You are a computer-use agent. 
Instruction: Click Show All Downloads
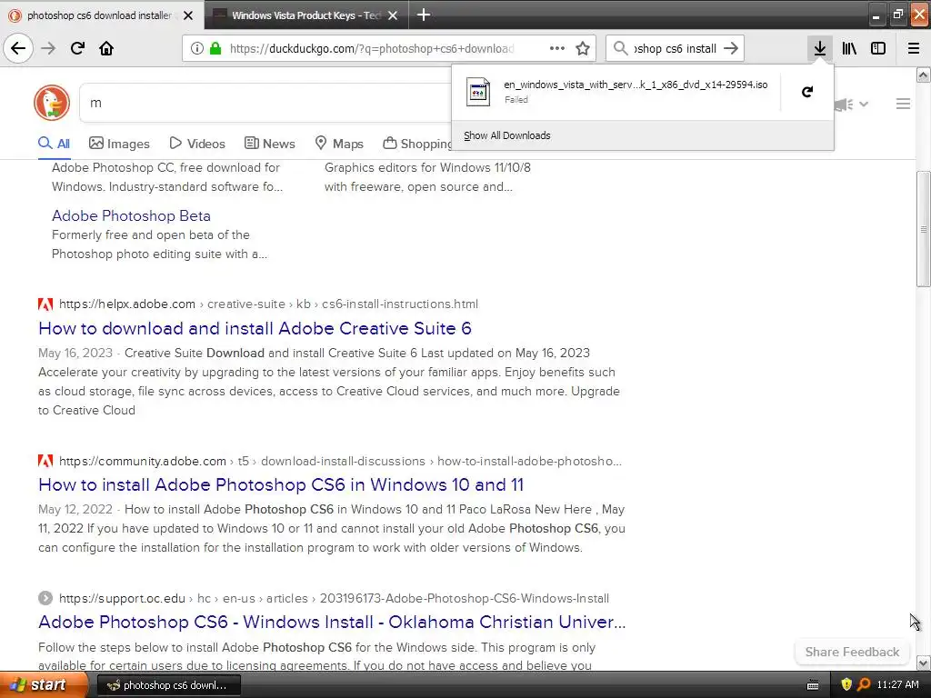(506, 135)
